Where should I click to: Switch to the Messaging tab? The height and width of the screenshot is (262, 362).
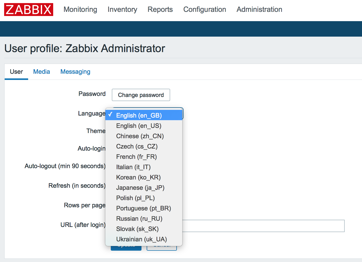[x=75, y=72]
